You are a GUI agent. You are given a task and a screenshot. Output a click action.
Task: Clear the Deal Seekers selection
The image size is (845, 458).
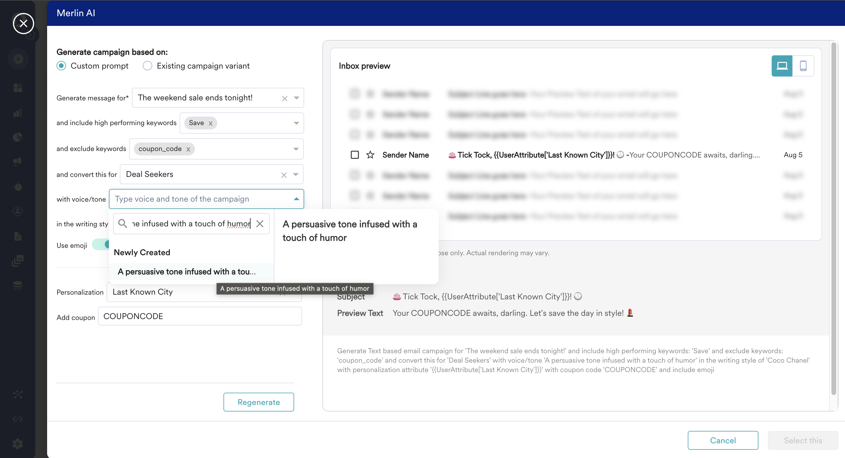point(284,175)
